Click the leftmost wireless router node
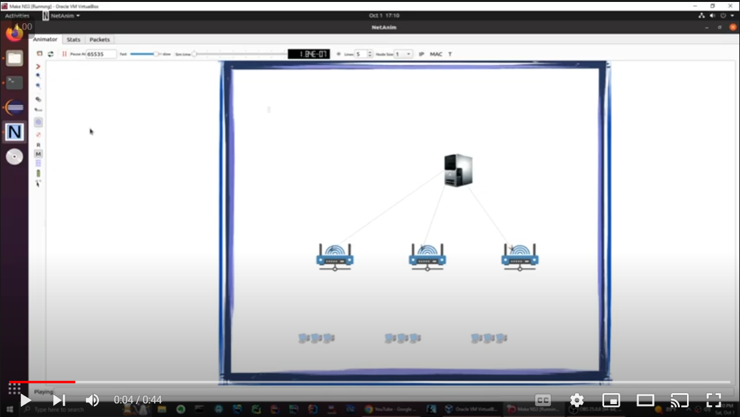 335,257
